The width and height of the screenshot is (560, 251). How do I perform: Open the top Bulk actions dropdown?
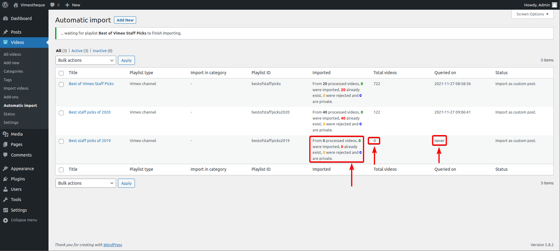click(86, 60)
